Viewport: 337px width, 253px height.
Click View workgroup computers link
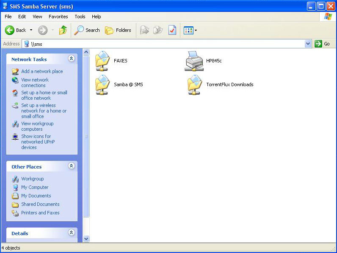37,126
